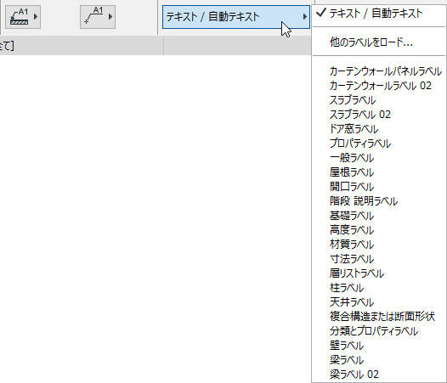Choose 分類とプロパティラベル
This screenshot has width=447, height=383.
point(378,331)
